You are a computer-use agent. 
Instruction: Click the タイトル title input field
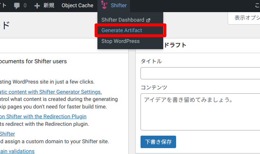tap(200, 73)
